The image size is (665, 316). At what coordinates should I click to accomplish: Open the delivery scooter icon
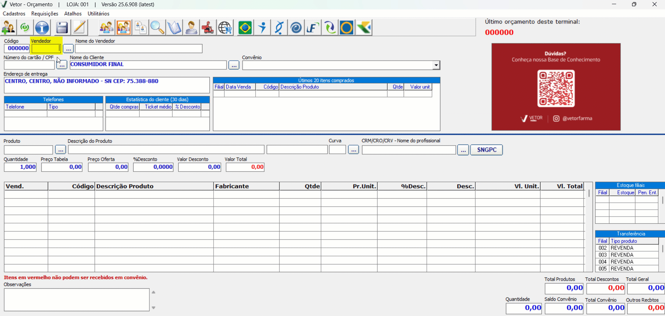point(208,28)
